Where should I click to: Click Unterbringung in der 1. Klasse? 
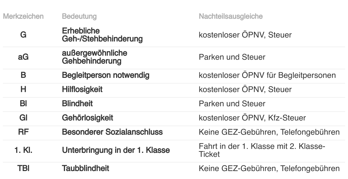(x=116, y=150)
